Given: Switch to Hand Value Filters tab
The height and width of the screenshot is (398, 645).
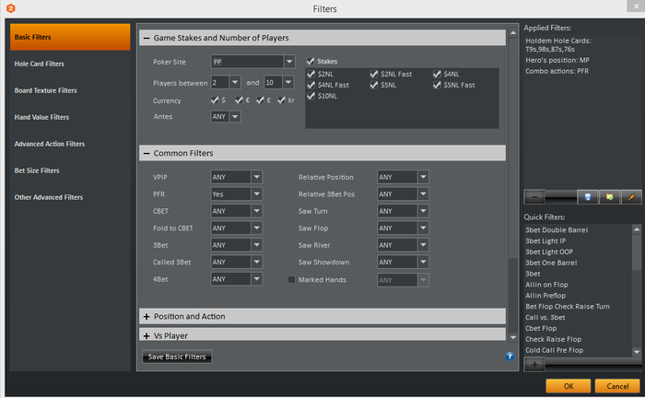Looking at the screenshot, I should point(70,117).
